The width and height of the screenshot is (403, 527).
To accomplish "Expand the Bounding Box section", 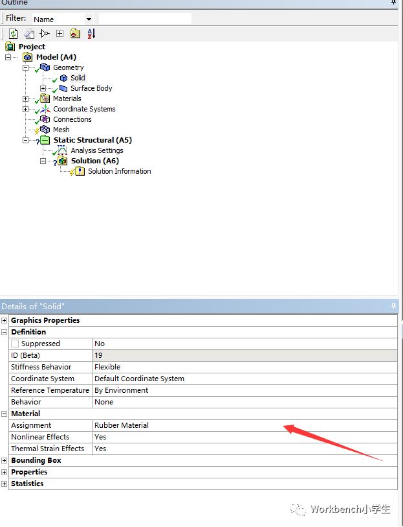I will click(5, 460).
